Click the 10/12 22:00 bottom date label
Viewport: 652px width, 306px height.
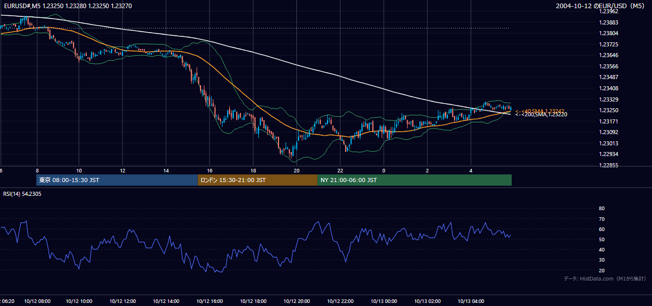[x=340, y=301]
